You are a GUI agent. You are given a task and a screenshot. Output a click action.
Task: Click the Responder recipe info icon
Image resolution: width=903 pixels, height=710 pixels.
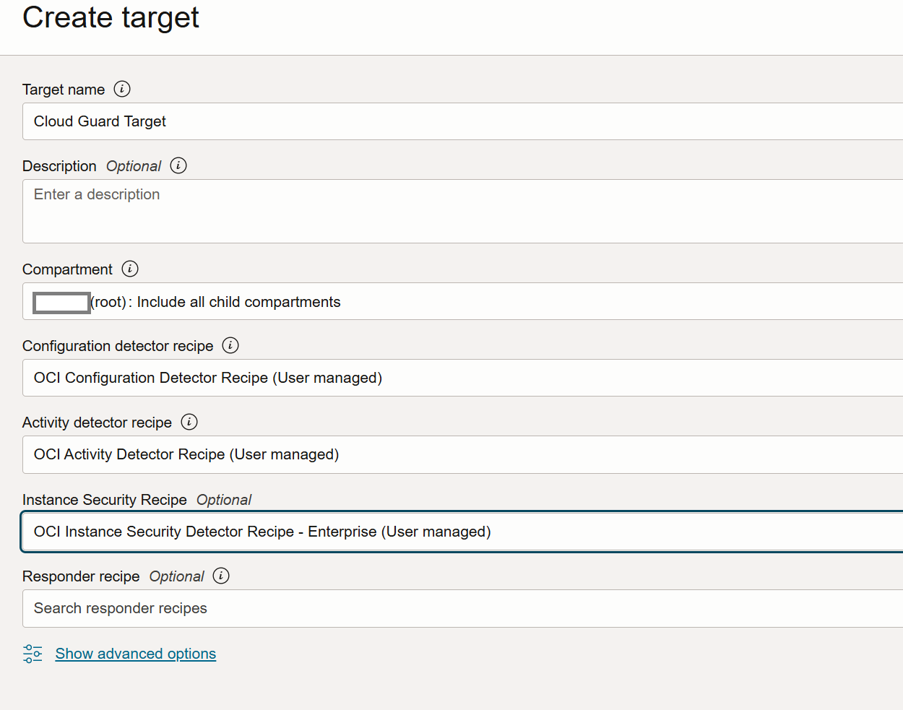pos(221,576)
